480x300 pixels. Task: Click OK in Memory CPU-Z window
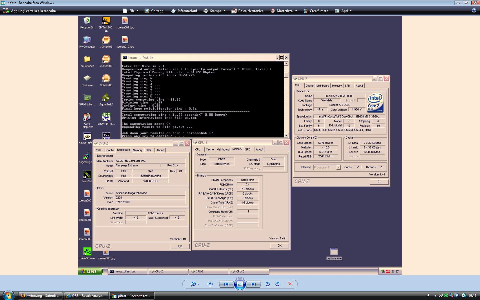tap(279, 245)
